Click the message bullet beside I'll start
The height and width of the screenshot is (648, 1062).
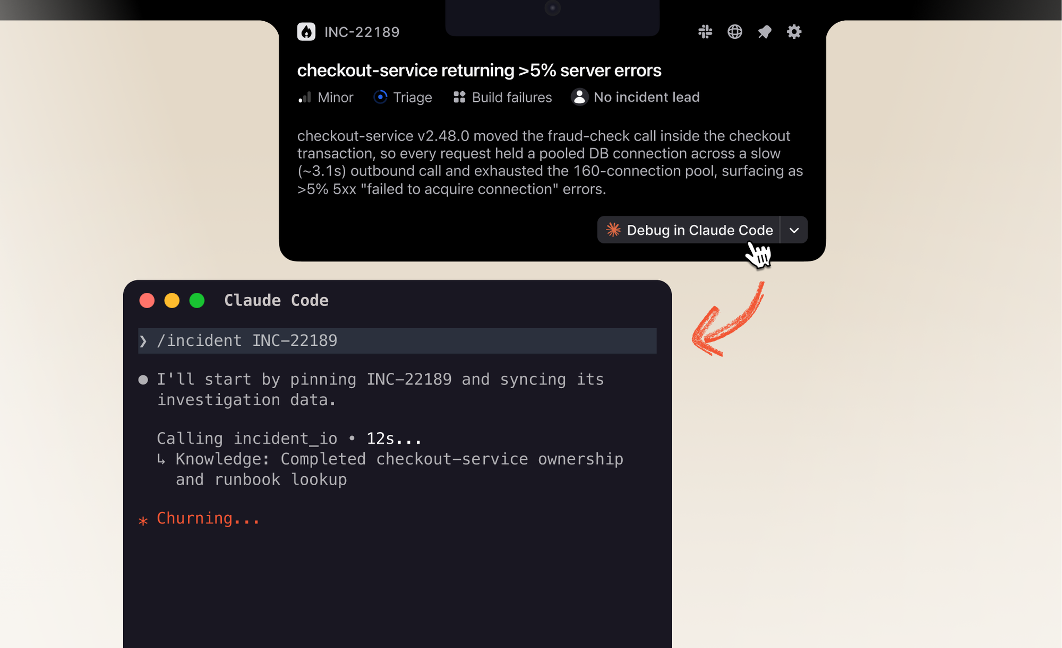click(143, 380)
